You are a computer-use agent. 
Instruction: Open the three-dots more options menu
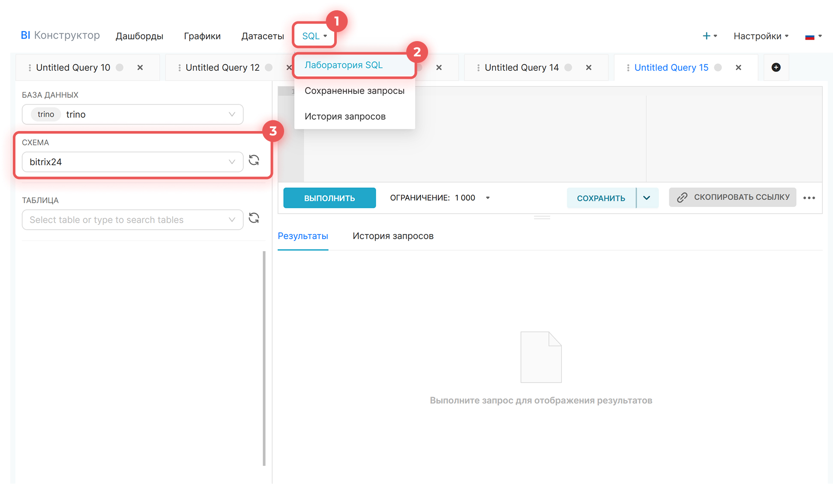[x=809, y=198]
